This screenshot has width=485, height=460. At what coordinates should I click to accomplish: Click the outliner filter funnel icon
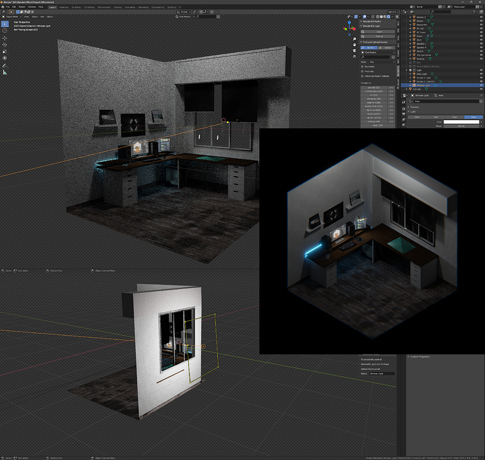tap(475, 12)
